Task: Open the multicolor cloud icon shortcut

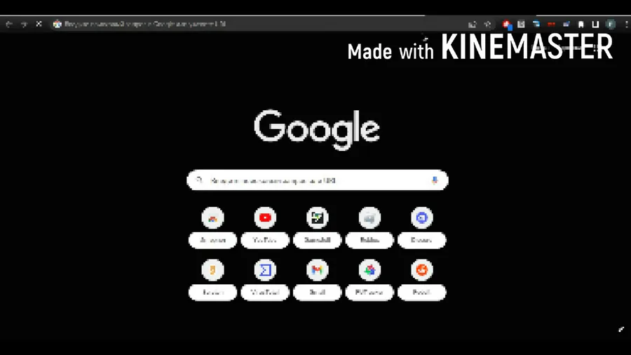Action: click(213, 218)
